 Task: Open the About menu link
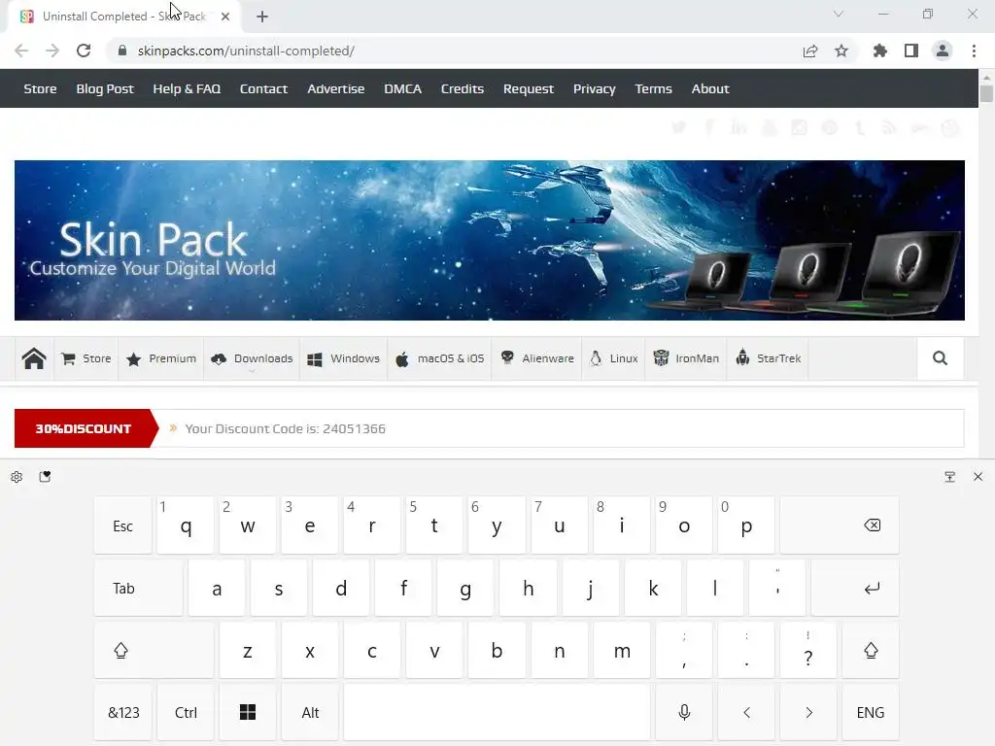point(710,88)
